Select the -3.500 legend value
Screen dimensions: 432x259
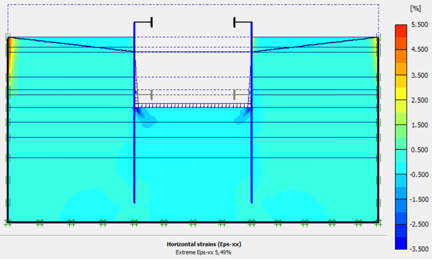coord(419,249)
